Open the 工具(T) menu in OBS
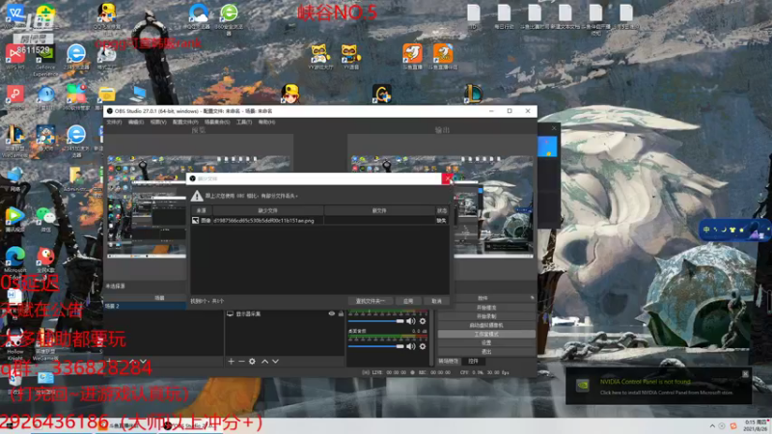This screenshot has height=434, width=772. click(x=244, y=122)
